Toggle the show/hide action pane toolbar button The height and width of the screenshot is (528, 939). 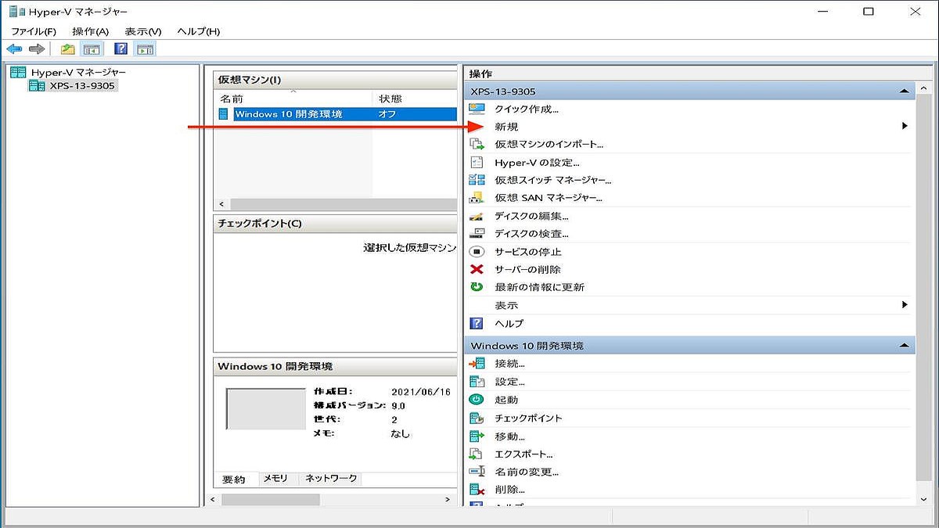pos(145,49)
